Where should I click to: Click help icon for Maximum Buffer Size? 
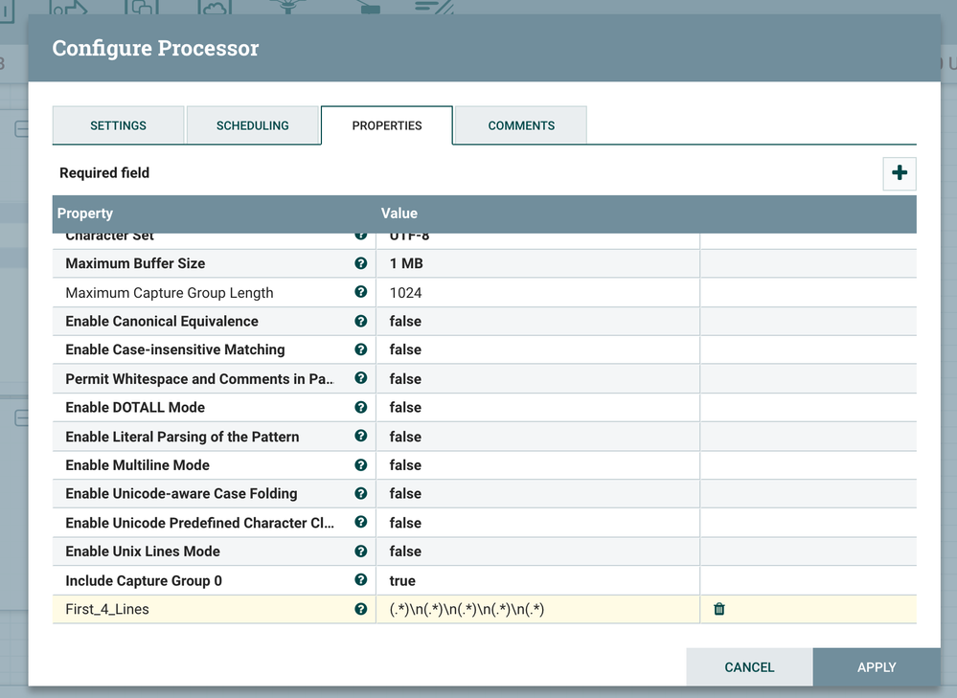(x=361, y=263)
